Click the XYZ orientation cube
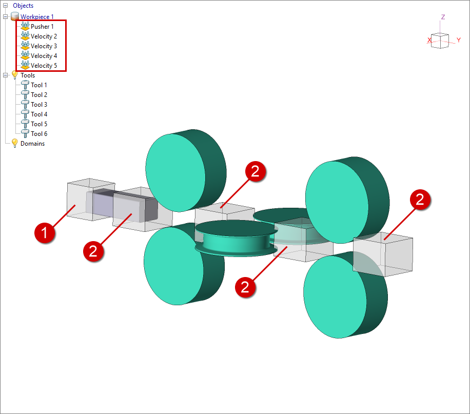 [x=440, y=40]
